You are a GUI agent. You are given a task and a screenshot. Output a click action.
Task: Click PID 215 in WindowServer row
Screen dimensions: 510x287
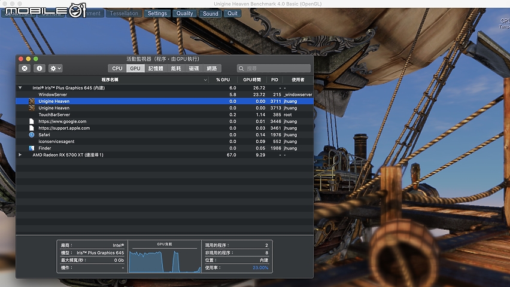tap(277, 94)
